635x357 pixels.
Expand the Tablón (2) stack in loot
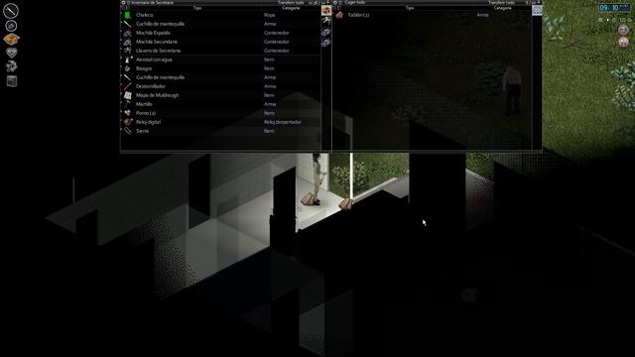tap(333, 14)
